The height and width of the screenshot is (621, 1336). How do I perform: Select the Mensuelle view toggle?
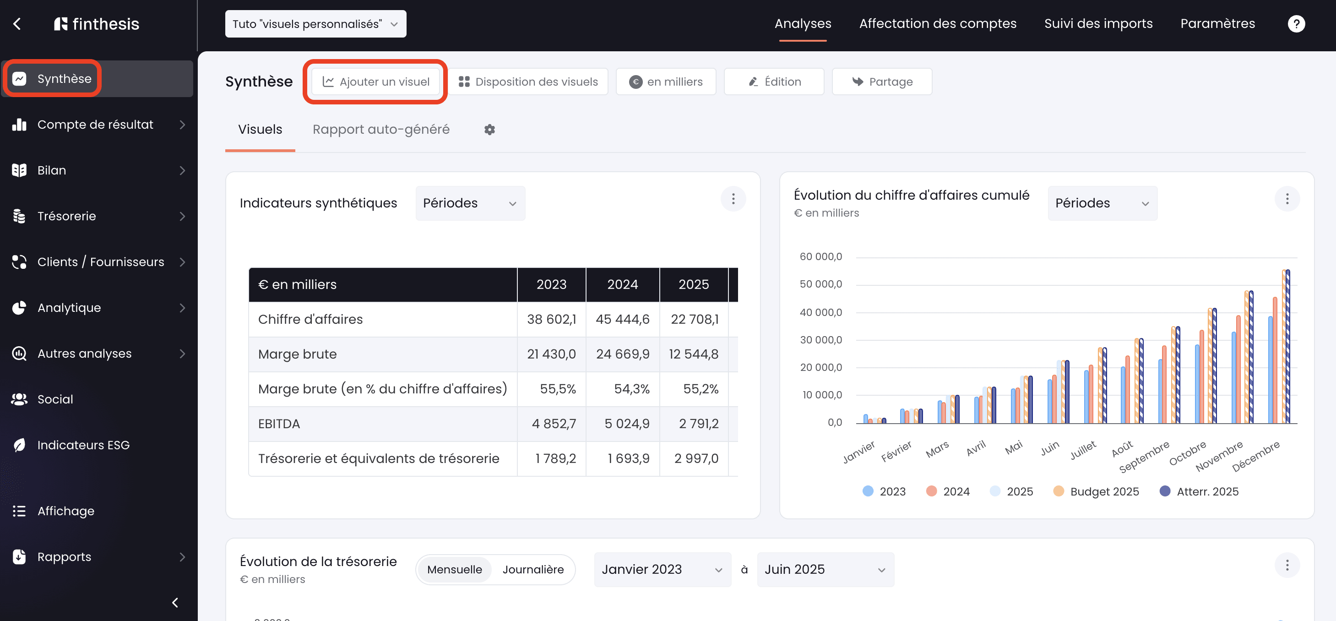(x=454, y=570)
